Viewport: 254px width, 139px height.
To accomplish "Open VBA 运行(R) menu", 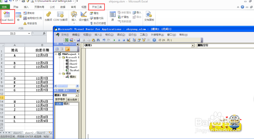I will click(x=132, y=35).
